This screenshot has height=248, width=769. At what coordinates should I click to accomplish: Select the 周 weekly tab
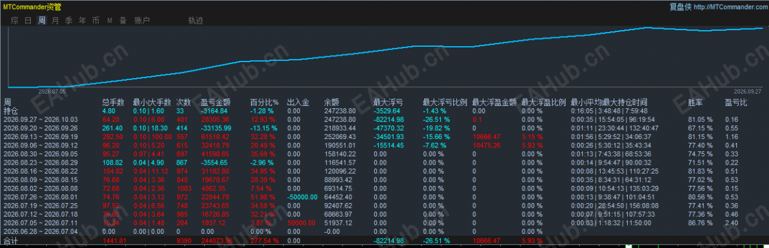click(x=42, y=21)
